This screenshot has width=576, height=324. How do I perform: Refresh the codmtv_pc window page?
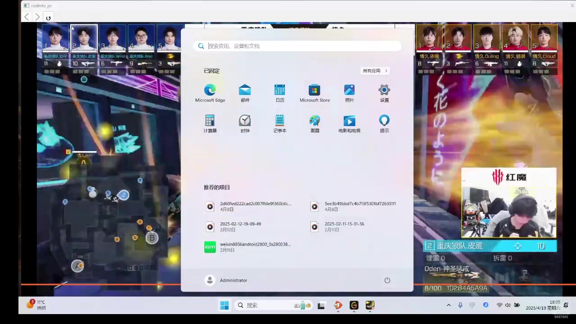pyautogui.click(x=48, y=18)
